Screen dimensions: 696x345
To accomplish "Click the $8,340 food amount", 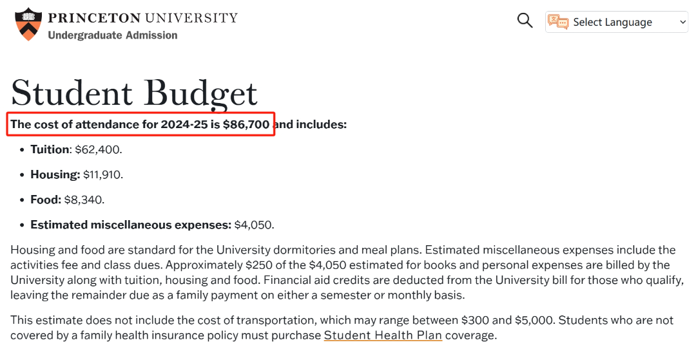I will pyautogui.click(x=84, y=200).
